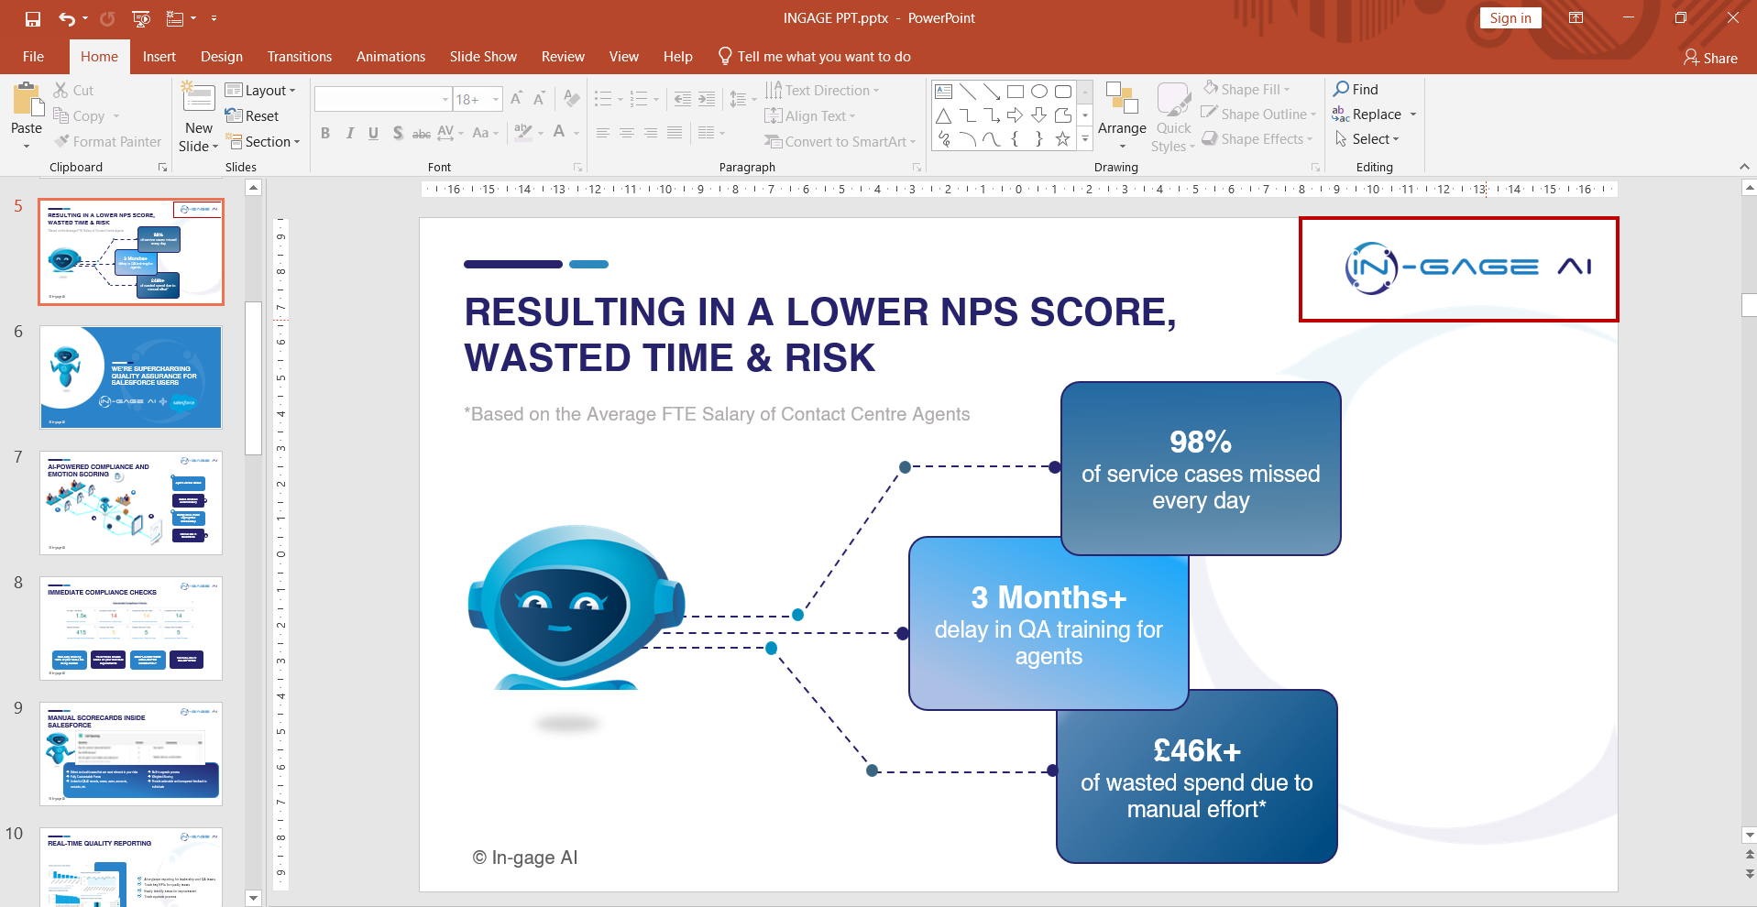
Task: Select the oval shape in shapes gallery
Action: 1039,92
